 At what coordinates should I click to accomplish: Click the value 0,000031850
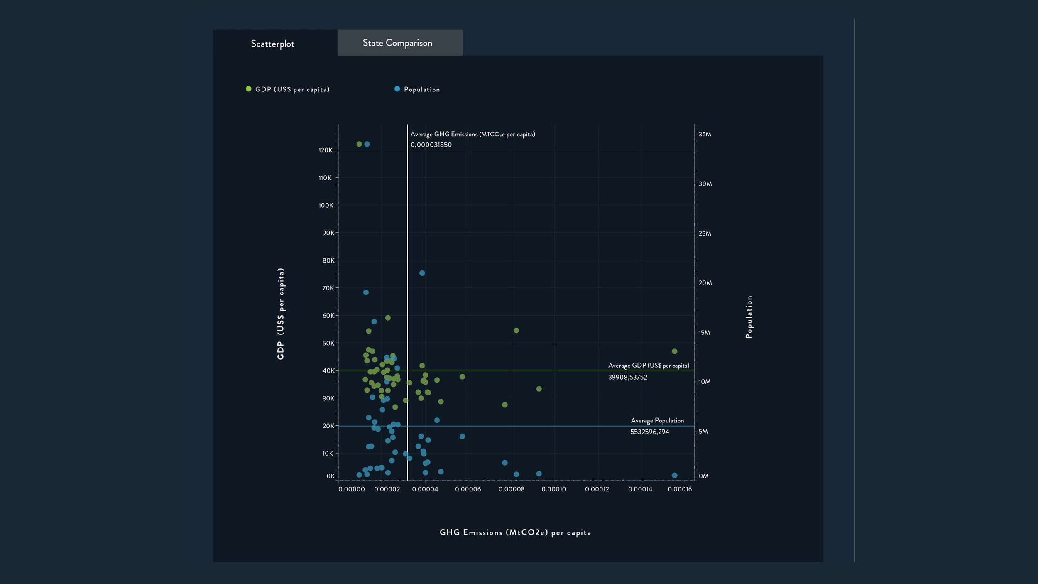[x=431, y=145]
